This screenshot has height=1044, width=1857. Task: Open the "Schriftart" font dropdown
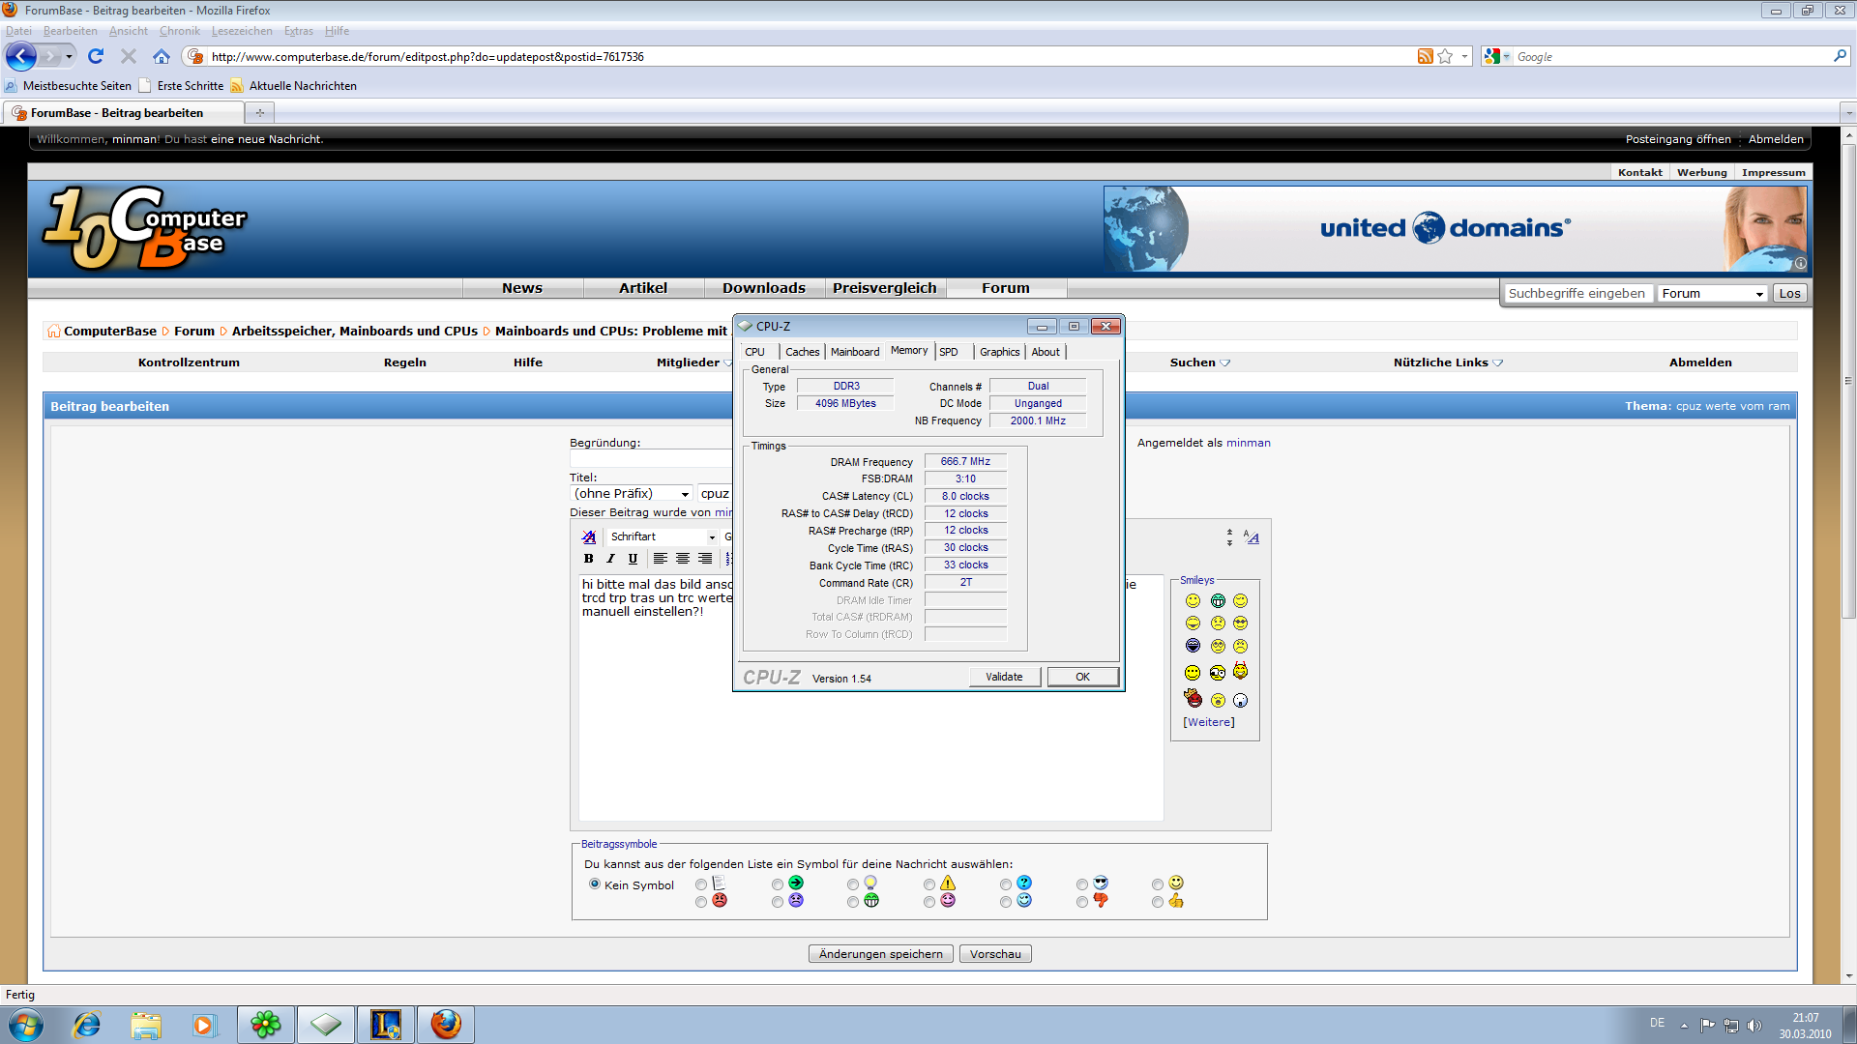click(x=663, y=536)
